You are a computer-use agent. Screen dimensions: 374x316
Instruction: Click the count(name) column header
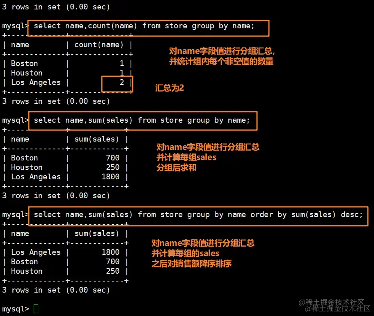(99, 45)
